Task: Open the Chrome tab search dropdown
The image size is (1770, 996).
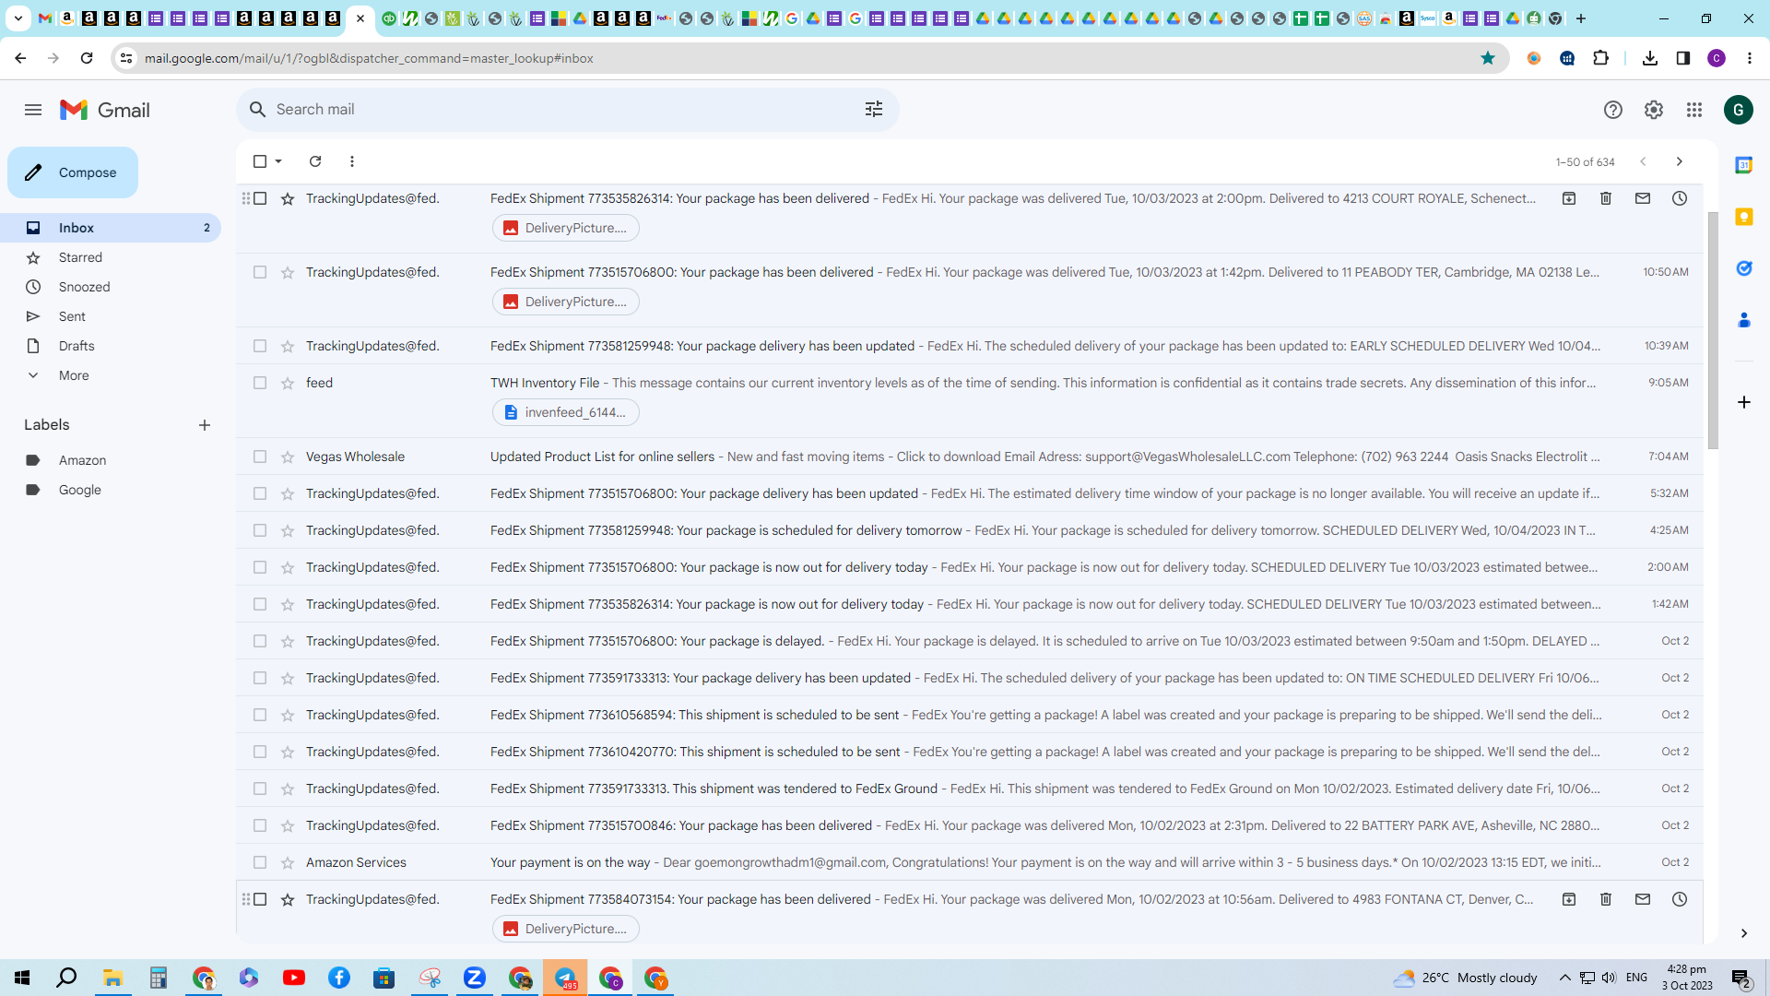Action: pyautogui.click(x=18, y=18)
